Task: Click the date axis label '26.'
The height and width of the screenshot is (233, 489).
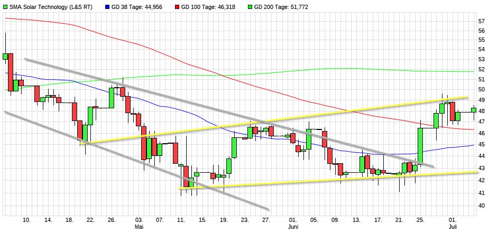Action: [112, 220]
